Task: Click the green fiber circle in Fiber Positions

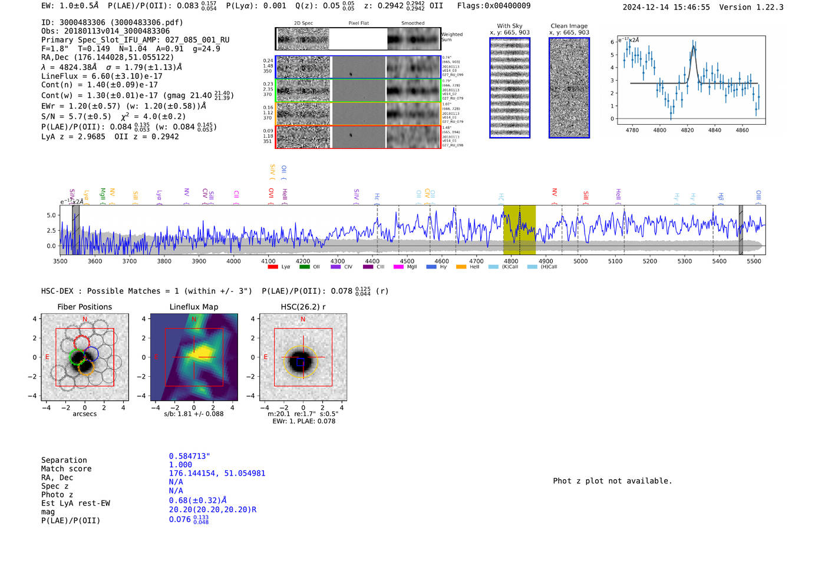Action: click(x=77, y=357)
